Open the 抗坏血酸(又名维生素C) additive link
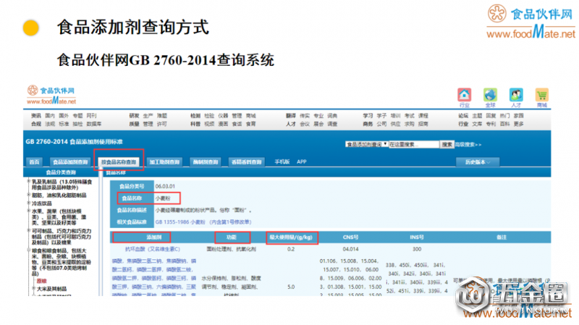Image resolution: width=579 pixels, height=325 pixels. (153, 249)
